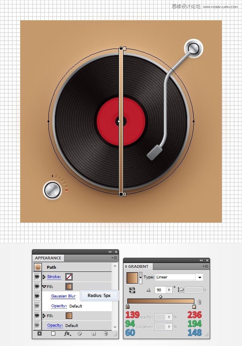This screenshot has height=346, width=242.
Task: Toggle visibility eye for the Opacity row beneath Gaussian Blur
Action: [37, 306]
